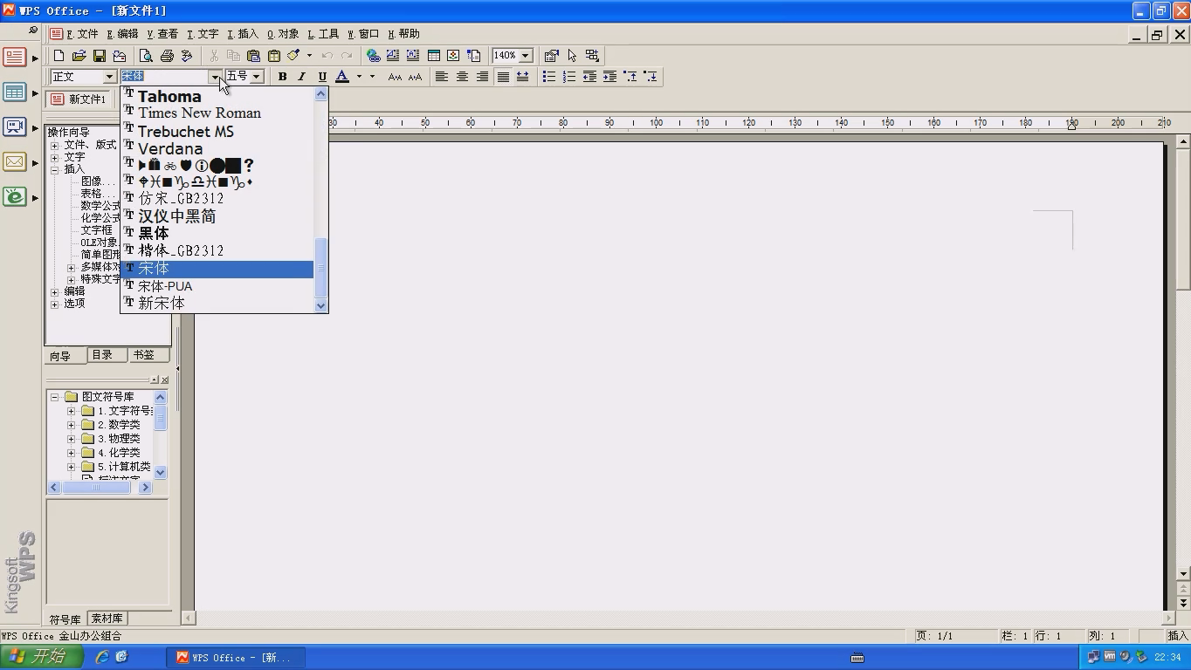Expand the 文件、版式 tree node

tap(54, 145)
